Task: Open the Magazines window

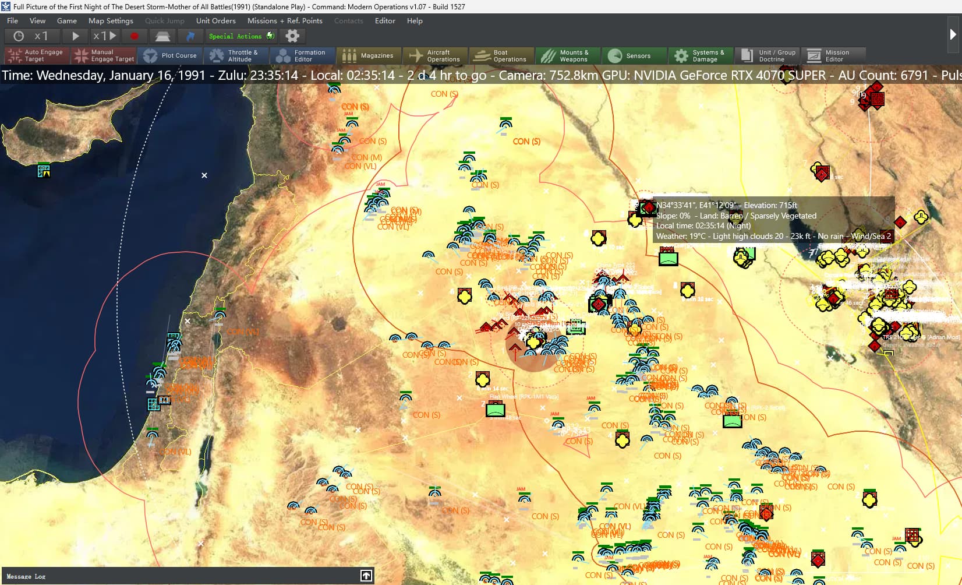Action: [x=369, y=56]
